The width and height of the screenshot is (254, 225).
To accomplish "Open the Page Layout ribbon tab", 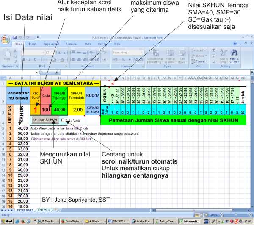I will click(51, 44).
